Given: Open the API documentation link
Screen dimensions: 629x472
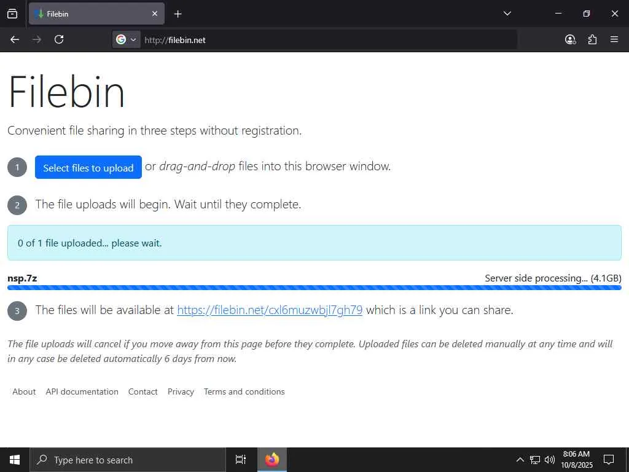Looking at the screenshot, I should click(82, 391).
